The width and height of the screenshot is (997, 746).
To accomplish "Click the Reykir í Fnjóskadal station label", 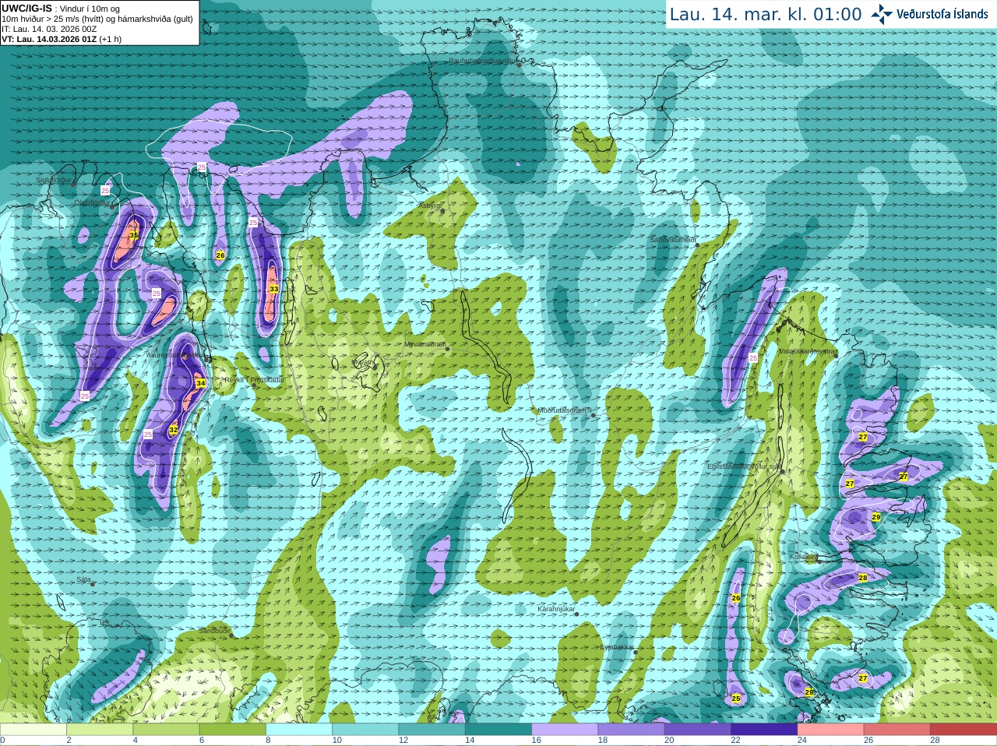I will (254, 380).
